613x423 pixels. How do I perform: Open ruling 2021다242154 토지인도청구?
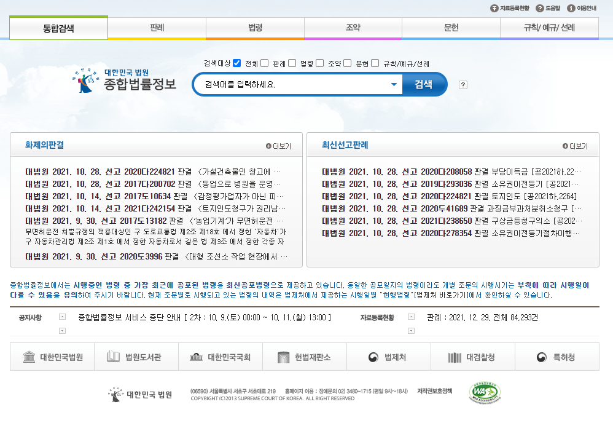click(155, 208)
